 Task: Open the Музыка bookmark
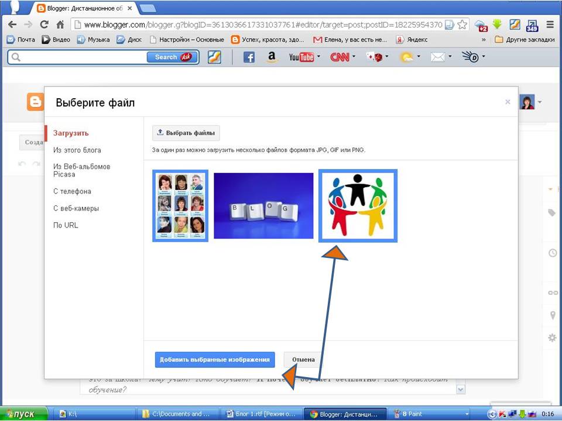point(93,40)
